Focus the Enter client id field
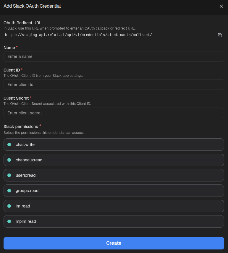The height and width of the screenshot is (253, 228). (x=114, y=85)
